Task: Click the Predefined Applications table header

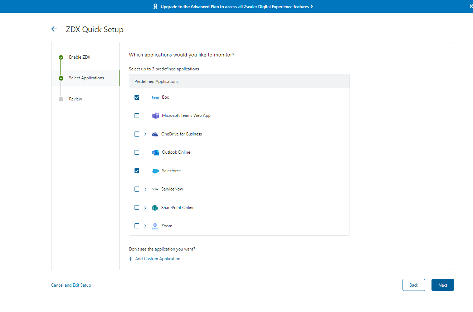Action: pyautogui.click(x=239, y=81)
